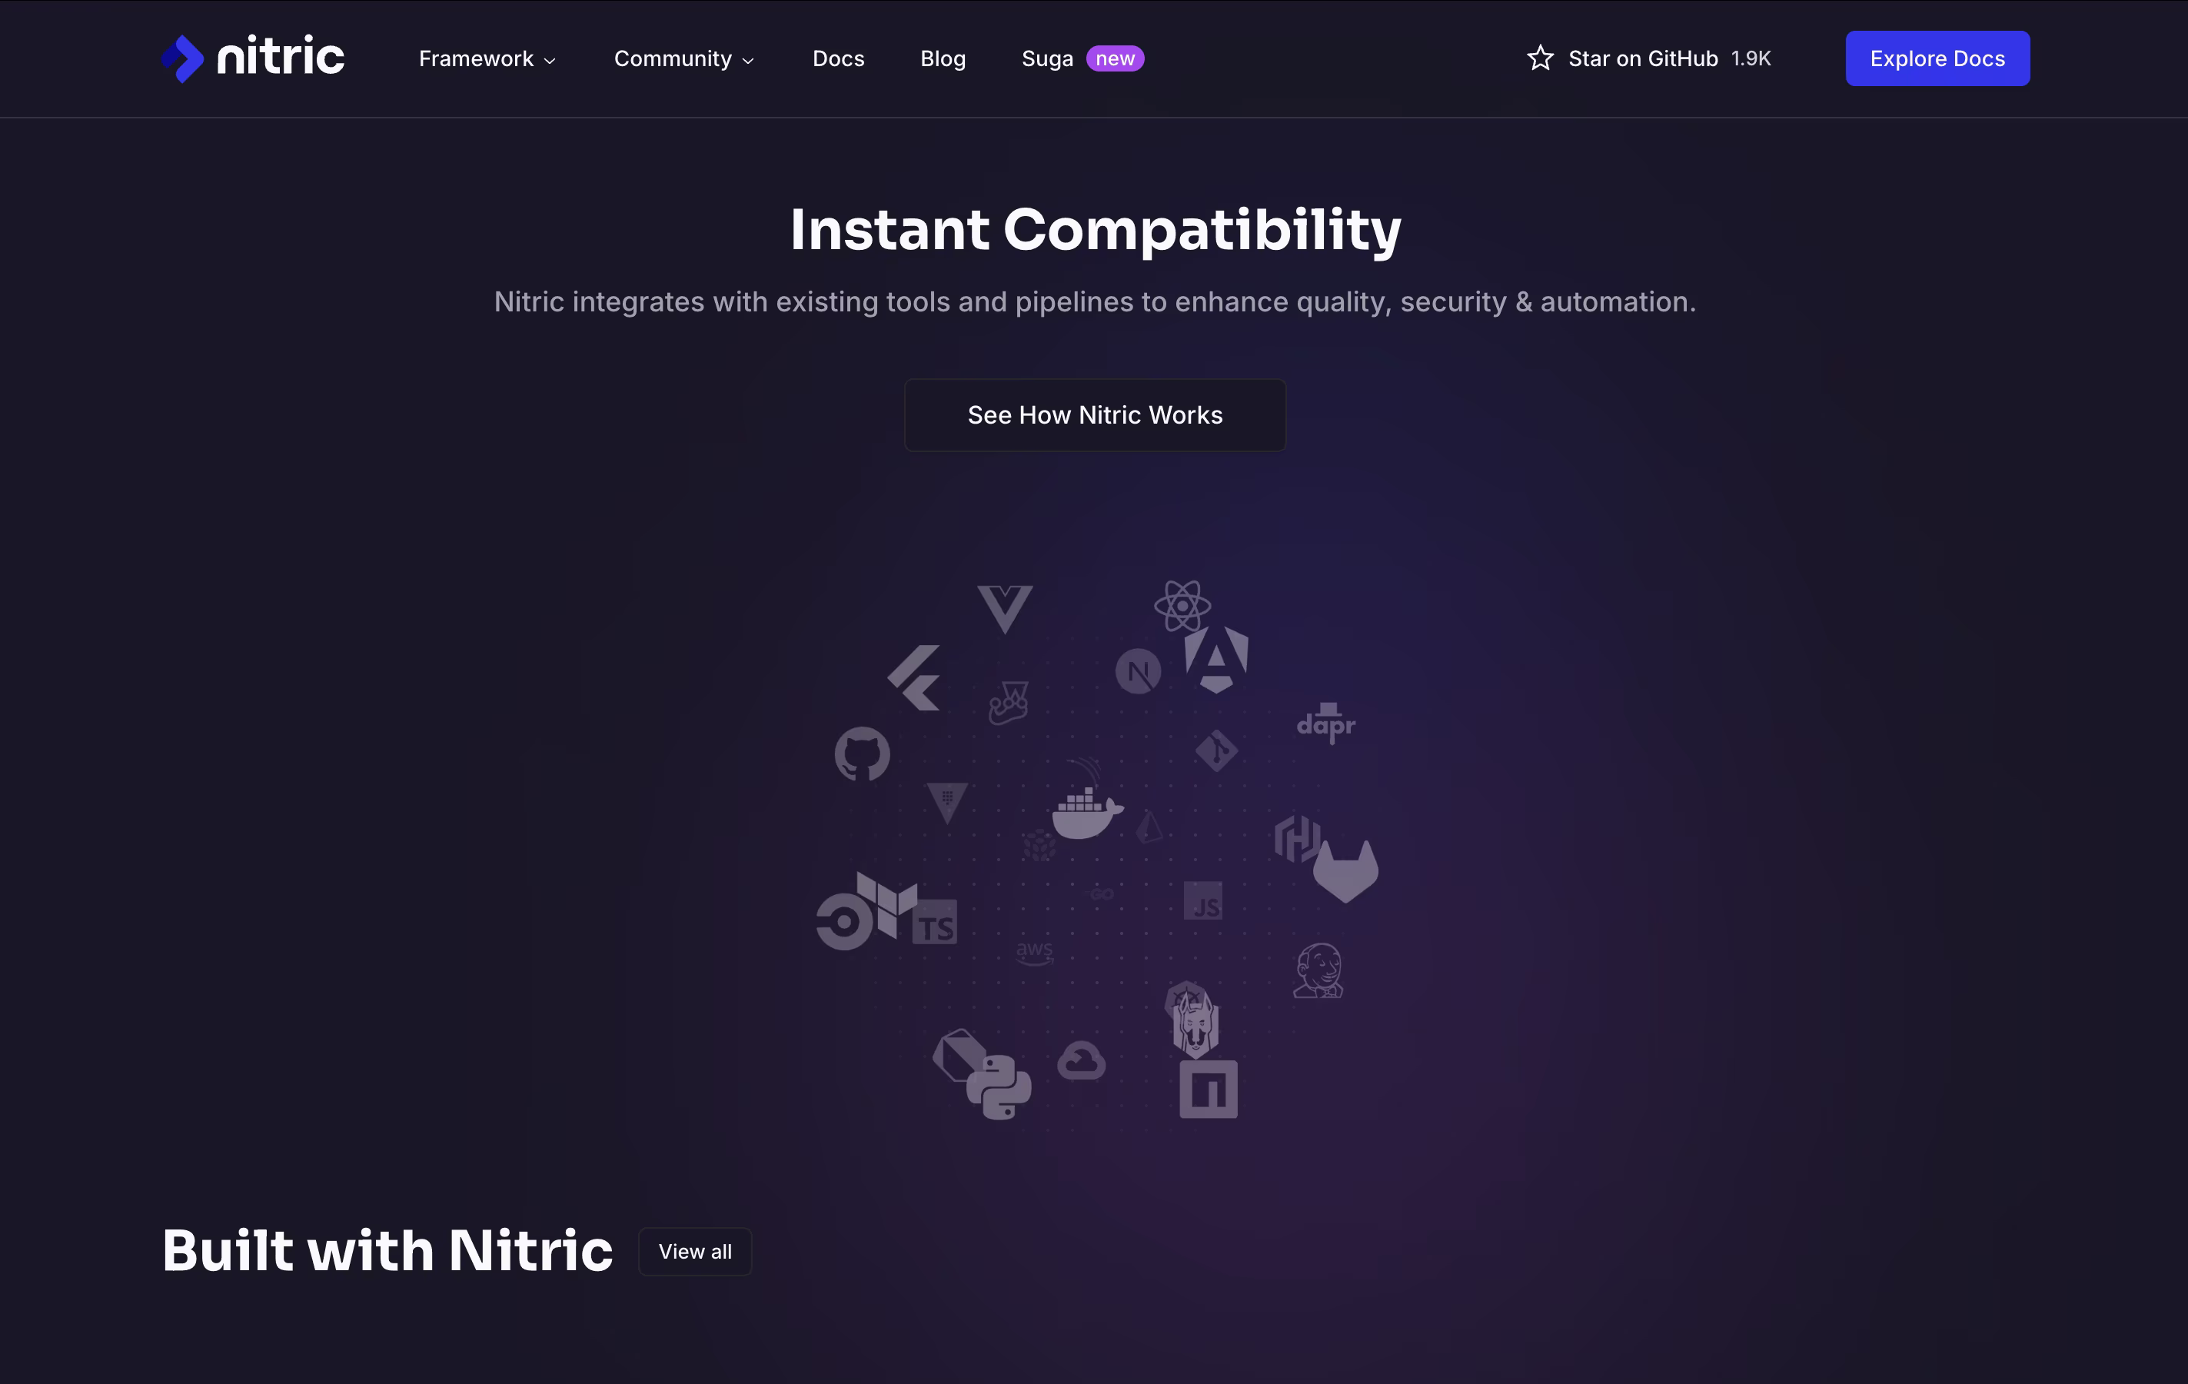Expand the Community dropdown menu
The image size is (2188, 1384).
pyautogui.click(x=683, y=59)
